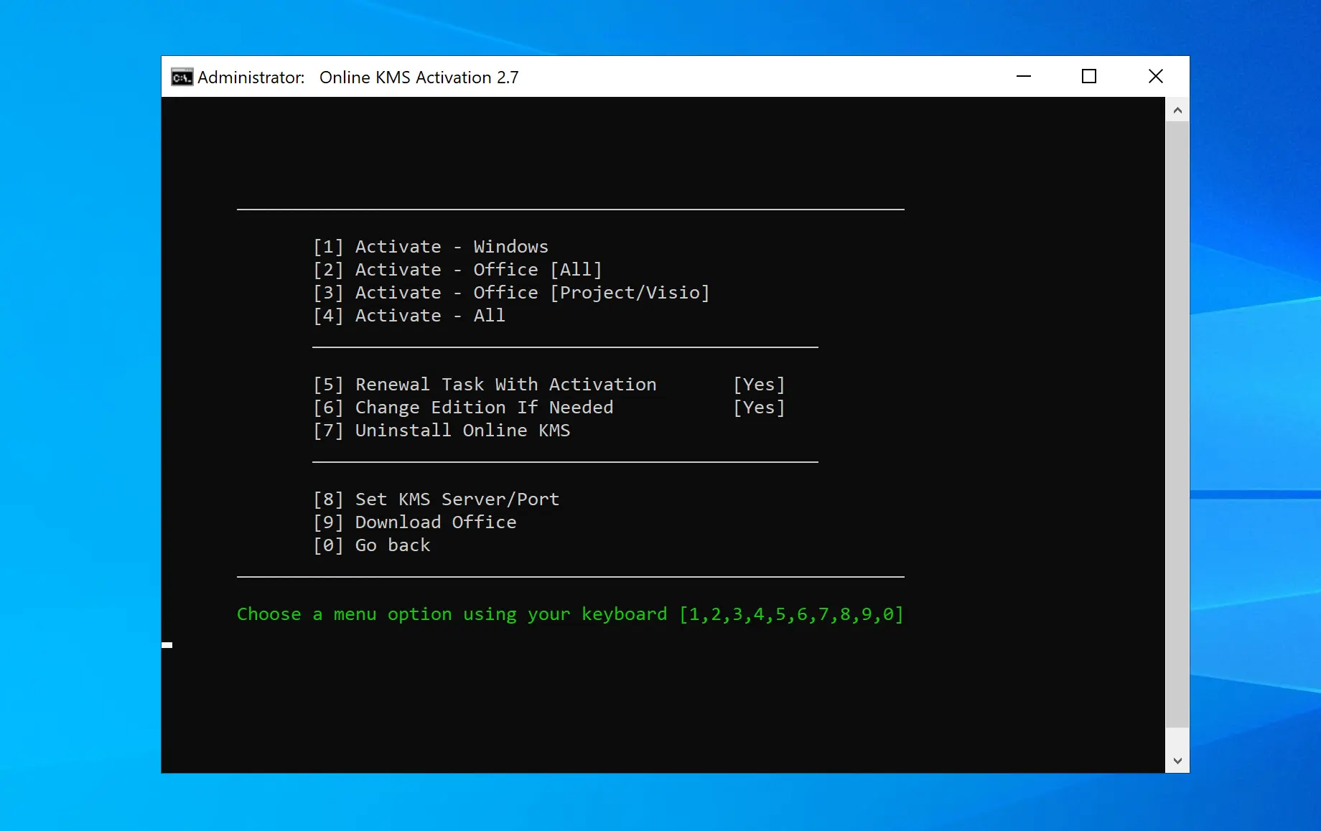The width and height of the screenshot is (1321, 831).
Task: Select the 'Activate - Office [All]' line
Action: click(x=457, y=270)
